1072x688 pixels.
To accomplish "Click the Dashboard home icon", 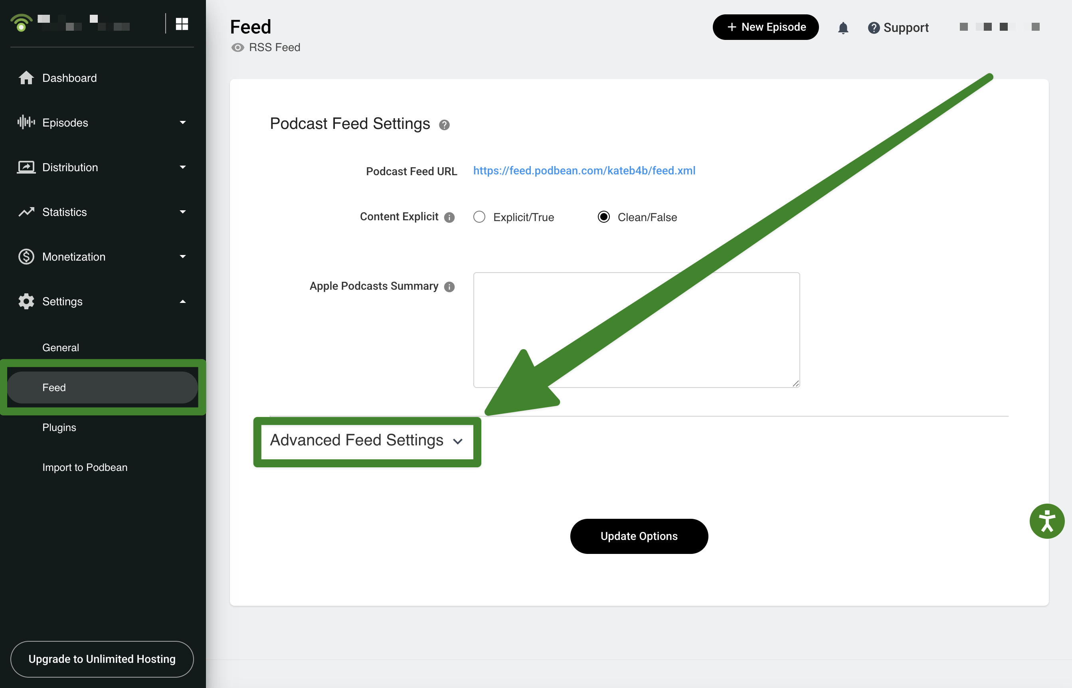I will click(x=26, y=78).
